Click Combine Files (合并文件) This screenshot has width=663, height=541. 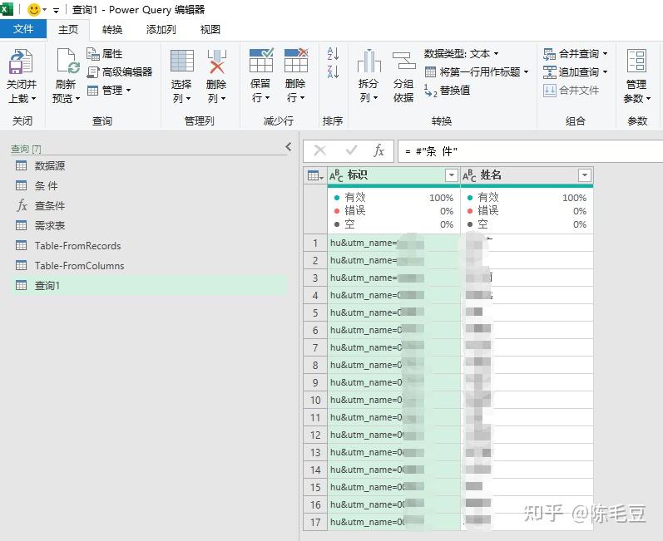(571, 90)
